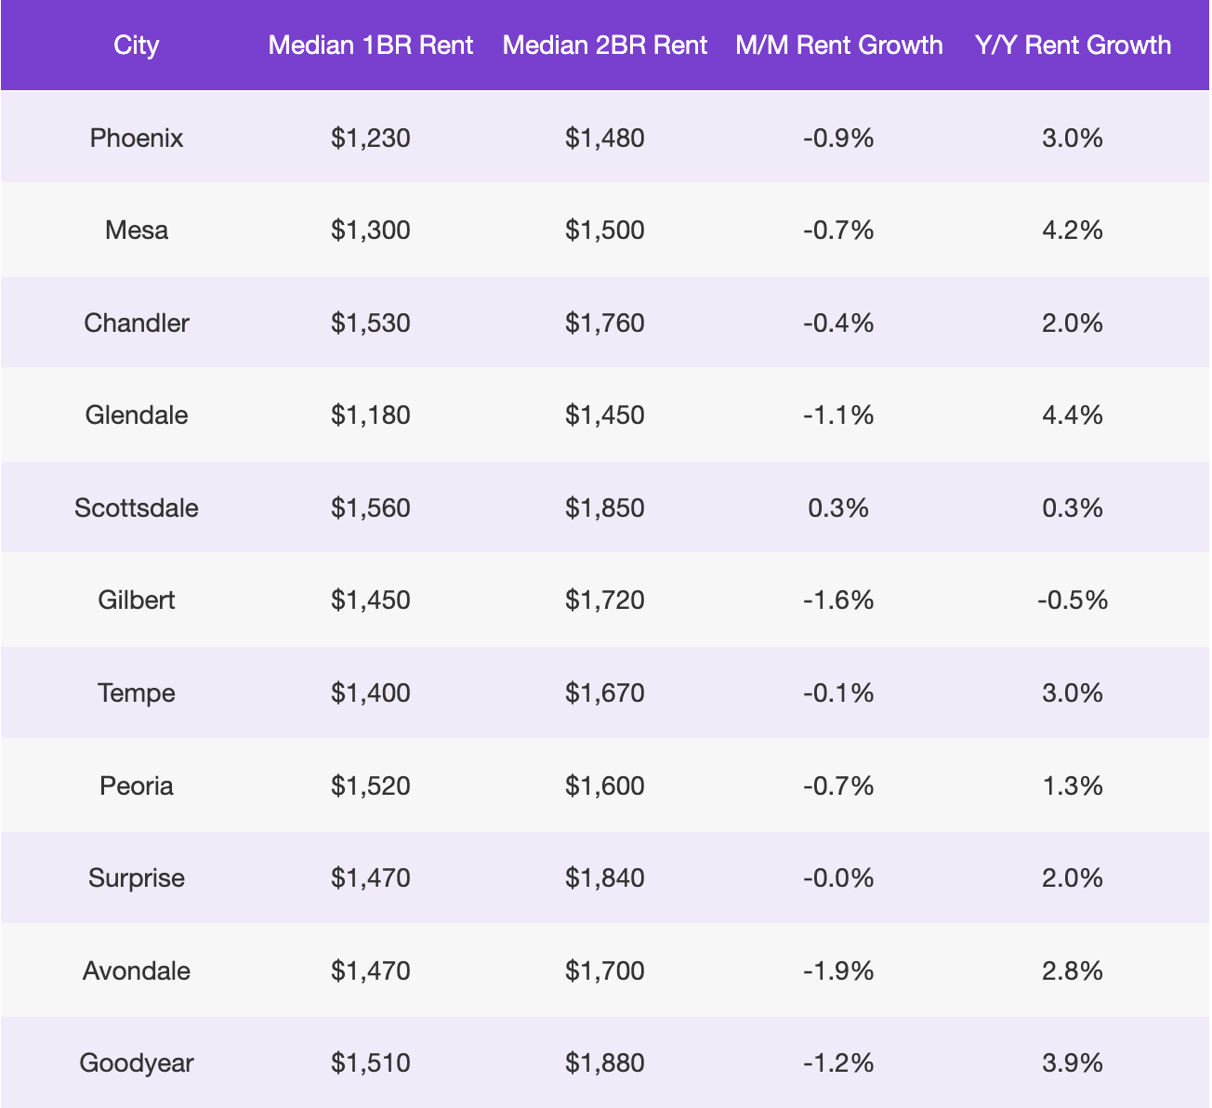Viewport: 1212px width, 1108px height.
Task: Select the Median 2BR Rent header
Action: point(605,45)
